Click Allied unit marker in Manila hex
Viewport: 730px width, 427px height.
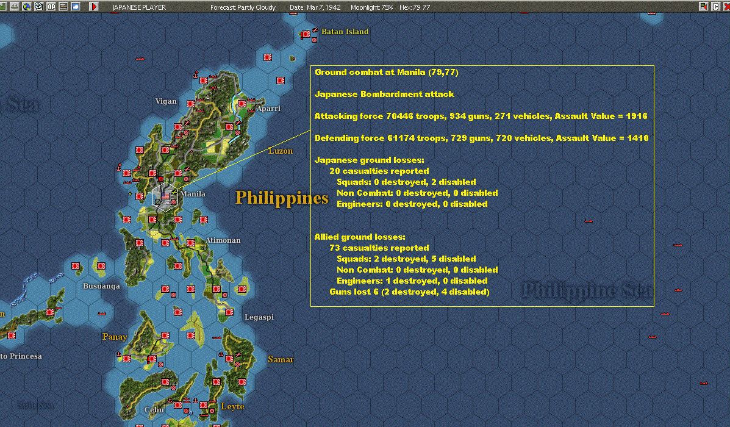[x=157, y=202]
